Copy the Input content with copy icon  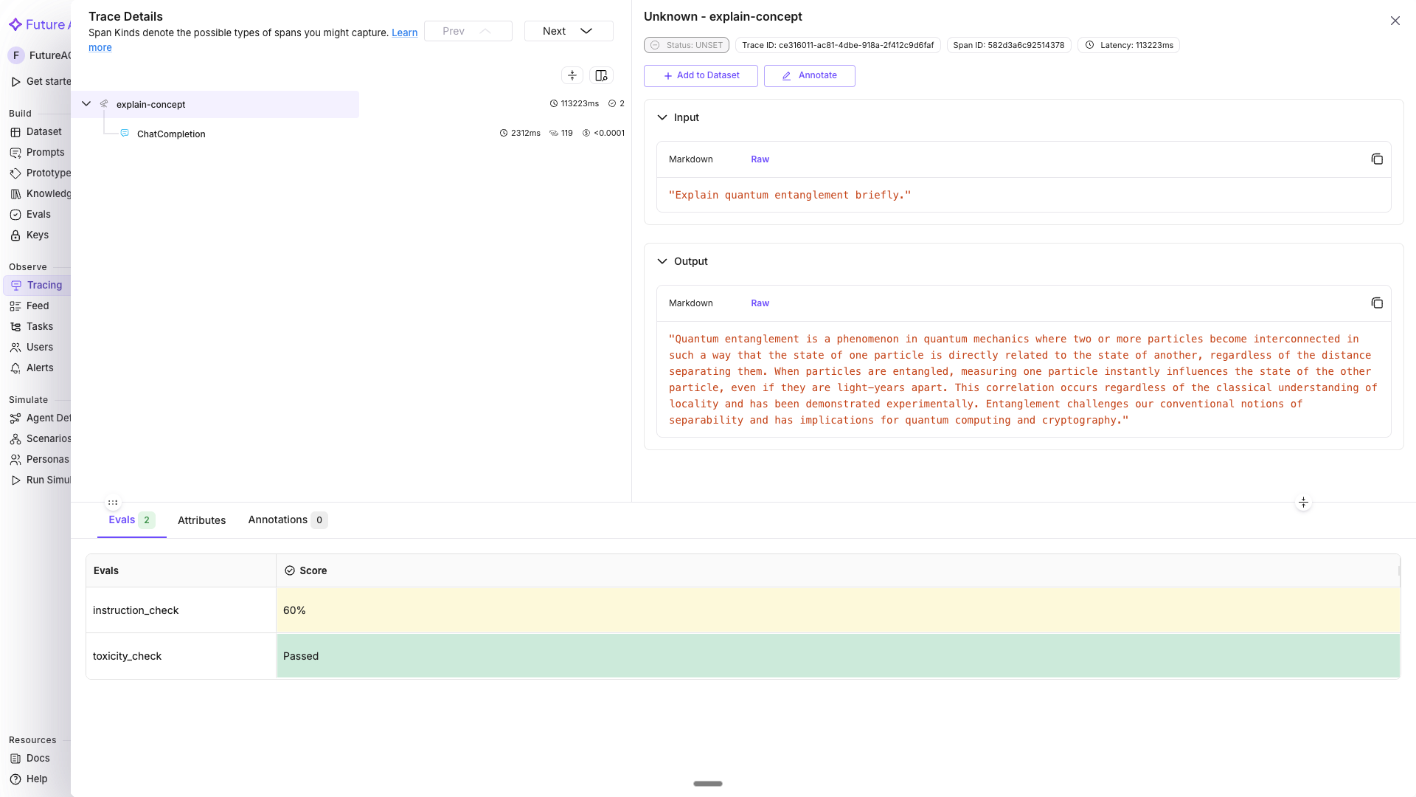[x=1376, y=159]
